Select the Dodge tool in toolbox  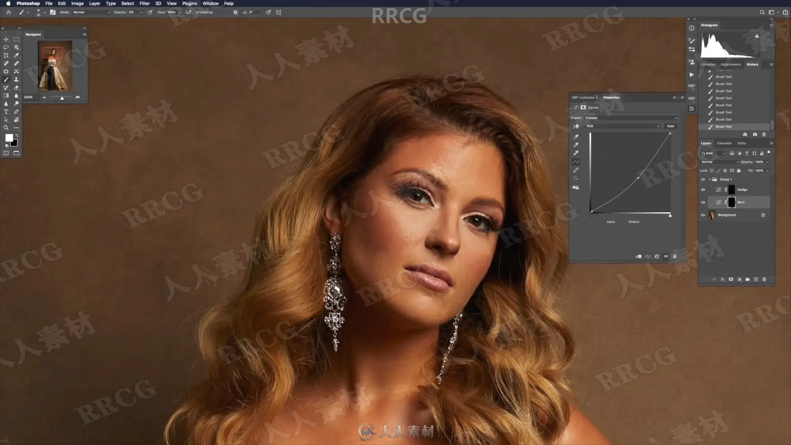point(16,104)
